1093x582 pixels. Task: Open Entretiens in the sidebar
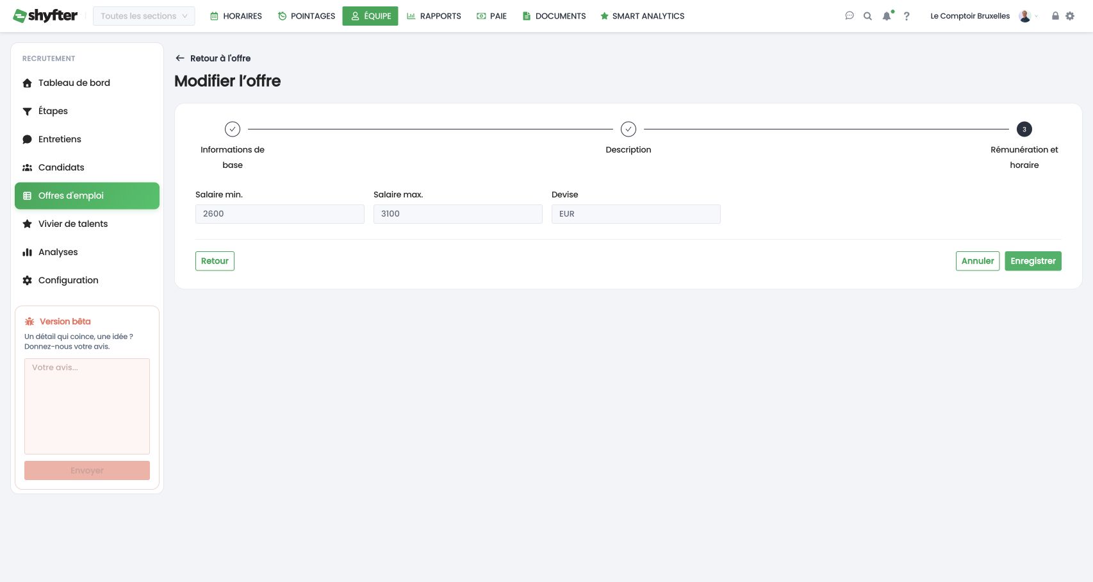(x=87, y=139)
